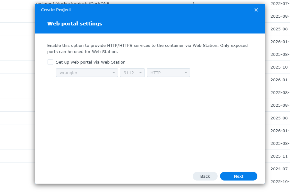Viewport: 290px width, 192px height.
Task: Click the arrow on the HTTP selector
Action: pos(186,73)
